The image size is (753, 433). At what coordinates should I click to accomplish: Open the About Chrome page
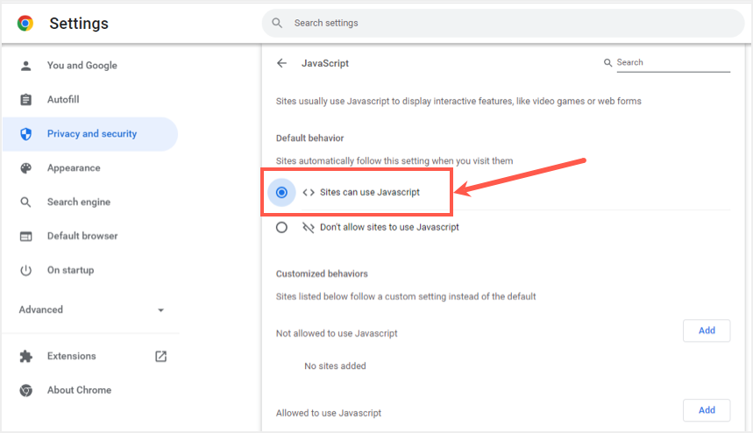(x=79, y=390)
